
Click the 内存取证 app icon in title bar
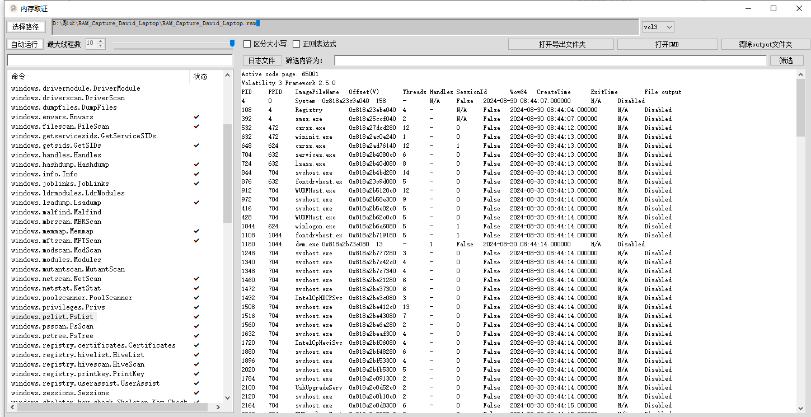click(x=13, y=8)
